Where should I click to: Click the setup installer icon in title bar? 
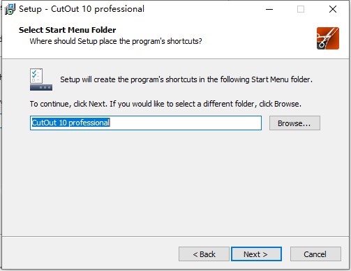[10, 9]
